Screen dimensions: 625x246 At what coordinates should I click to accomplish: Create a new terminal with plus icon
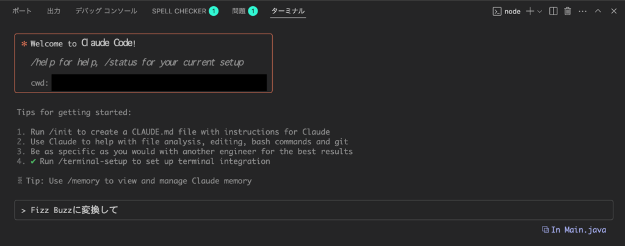coord(530,12)
